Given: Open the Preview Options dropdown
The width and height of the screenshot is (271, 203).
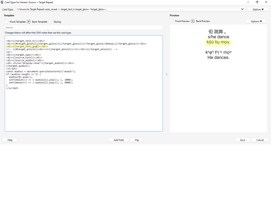Looking at the screenshot, I should 256,21.
